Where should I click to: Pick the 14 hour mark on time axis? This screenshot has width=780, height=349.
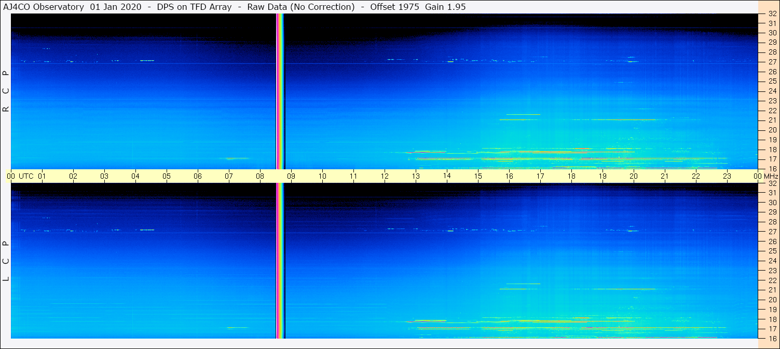(447, 176)
